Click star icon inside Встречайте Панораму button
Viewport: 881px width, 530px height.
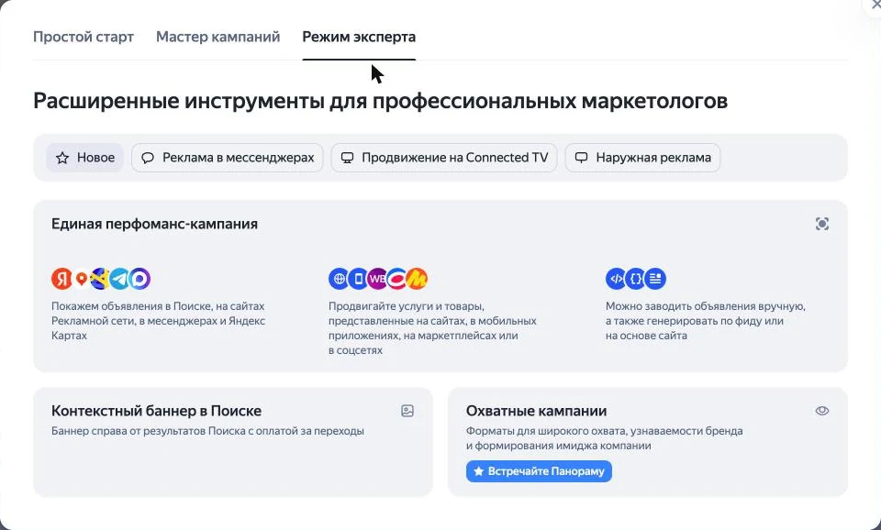[479, 471]
